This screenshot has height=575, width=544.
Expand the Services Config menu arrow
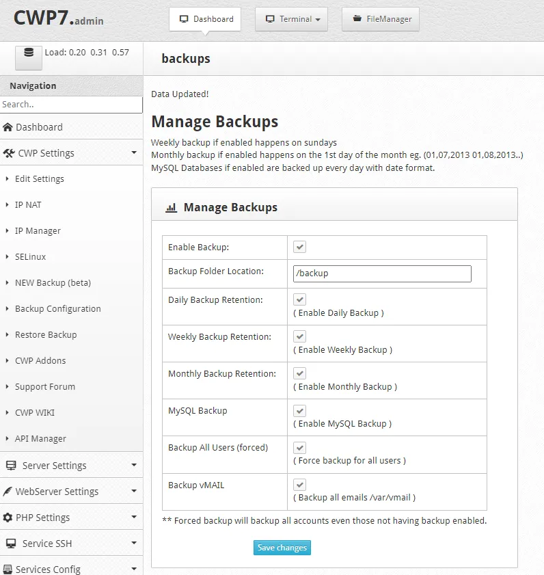point(134,569)
